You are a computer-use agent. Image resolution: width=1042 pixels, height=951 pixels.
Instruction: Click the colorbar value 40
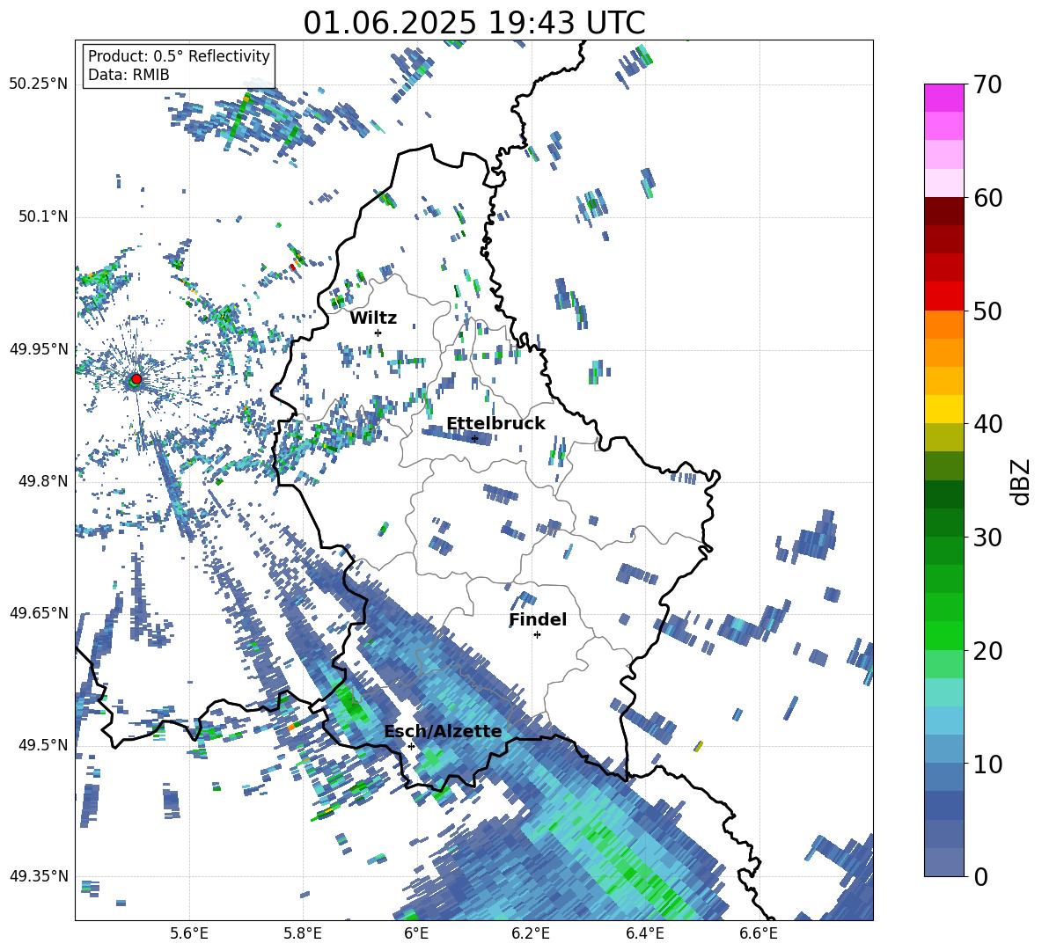click(x=987, y=424)
